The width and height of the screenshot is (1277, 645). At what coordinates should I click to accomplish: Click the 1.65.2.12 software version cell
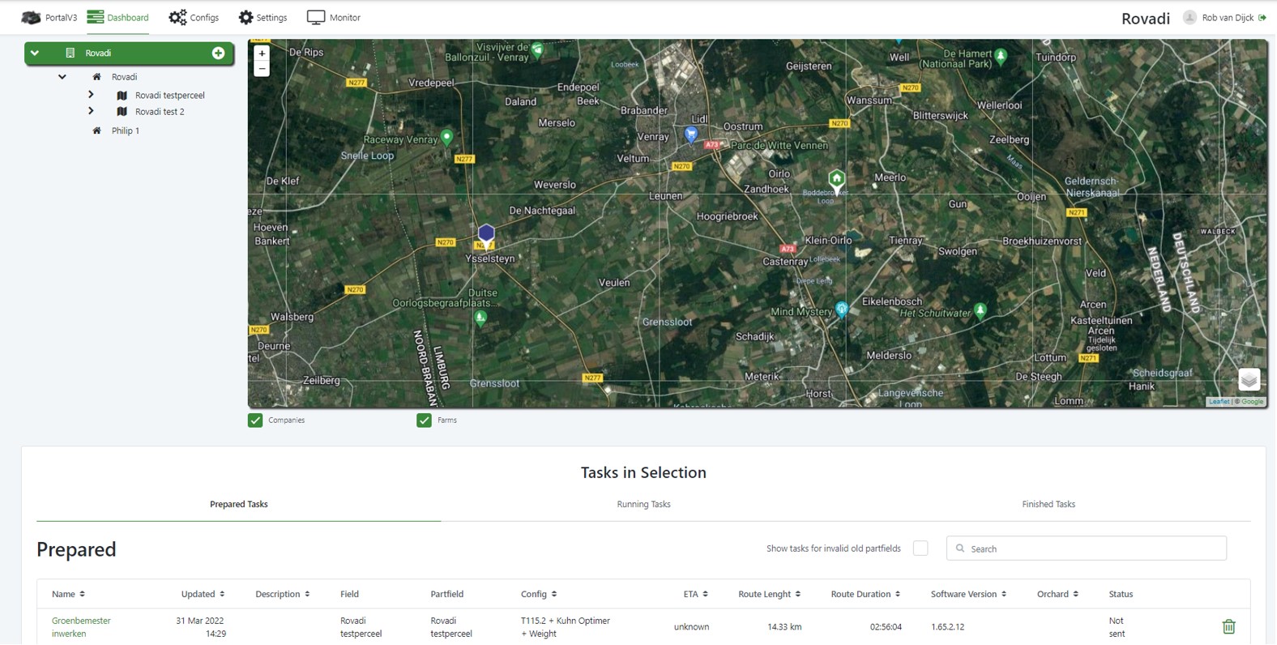tap(949, 627)
